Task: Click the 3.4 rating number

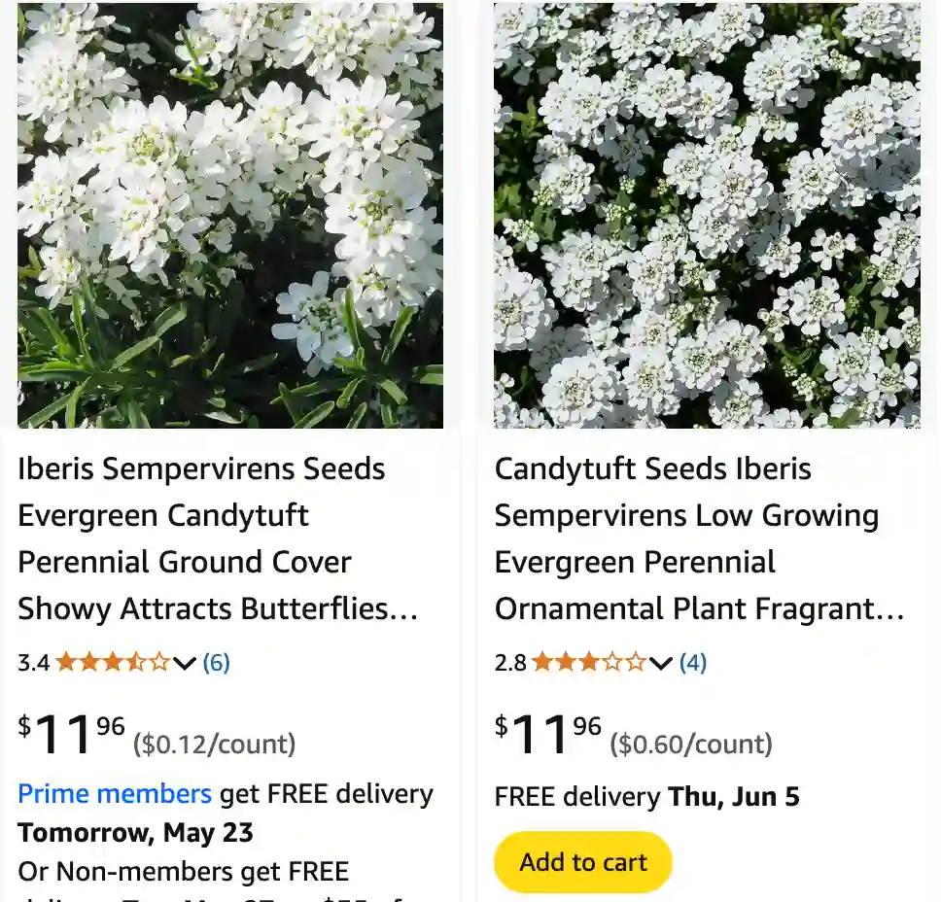Action: coord(33,663)
